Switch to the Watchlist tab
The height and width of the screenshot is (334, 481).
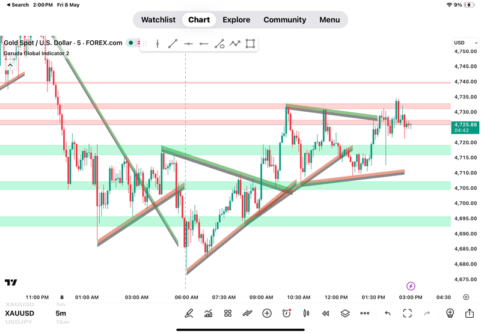tap(158, 20)
